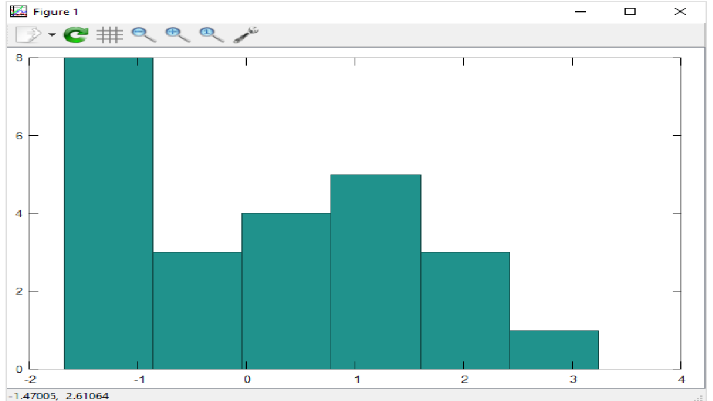713x401 pixels.
Task: Click the plot icon in title bar
Action: (19, 12)
